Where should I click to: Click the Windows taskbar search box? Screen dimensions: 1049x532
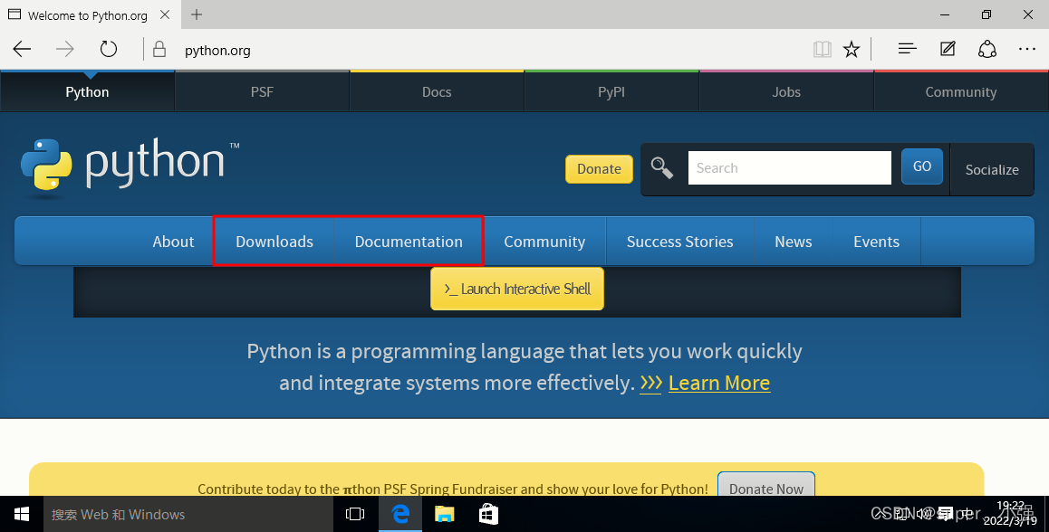pyautogui.click(x=188, y=514)
